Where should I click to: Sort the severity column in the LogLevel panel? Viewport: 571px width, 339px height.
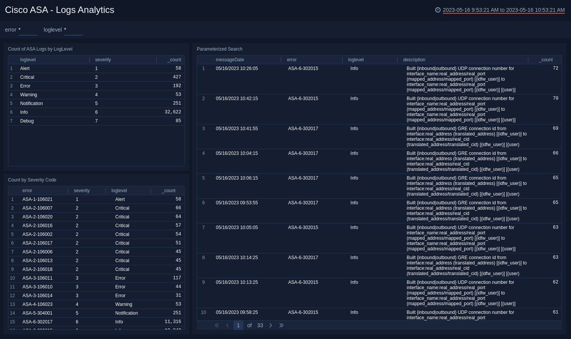pyautogui.click(x=103, y=60)
